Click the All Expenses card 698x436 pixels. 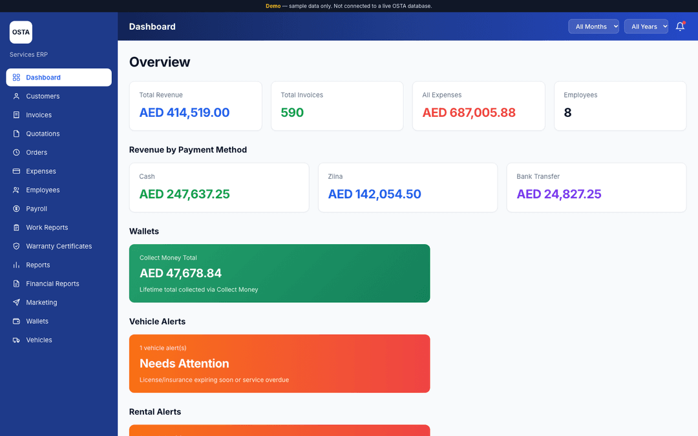pyautogui.click(x=478, y=106)
